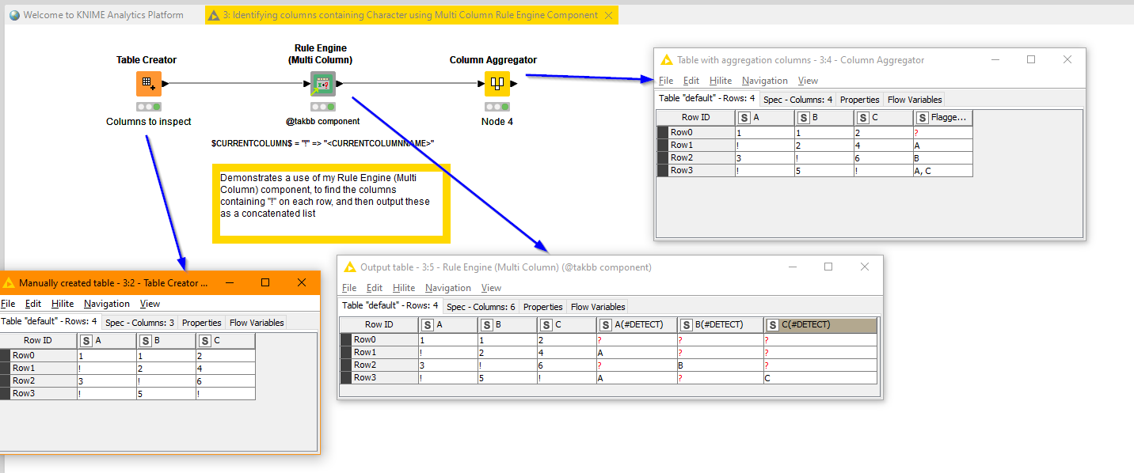Screen dimensions: 1134x473
Task: Select the Table Creator node icon
Action: pyautogui.click(x=148, y=83)
